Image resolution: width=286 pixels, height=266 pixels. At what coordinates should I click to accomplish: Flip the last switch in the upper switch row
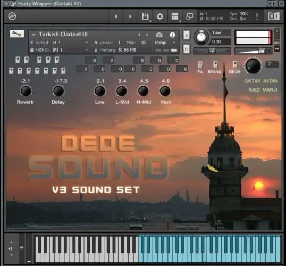[57, 60]
